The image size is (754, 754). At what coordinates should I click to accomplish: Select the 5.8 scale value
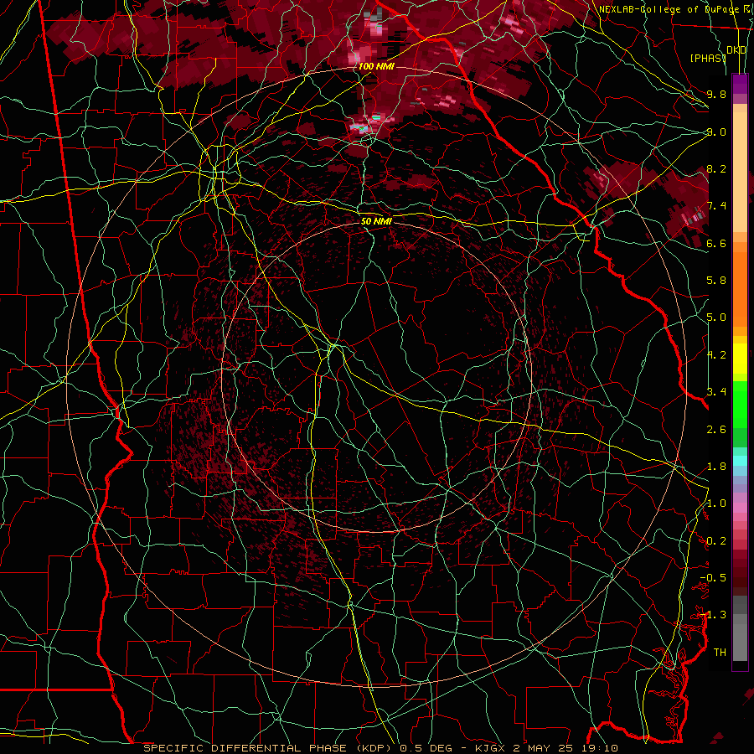click(716, 281)
